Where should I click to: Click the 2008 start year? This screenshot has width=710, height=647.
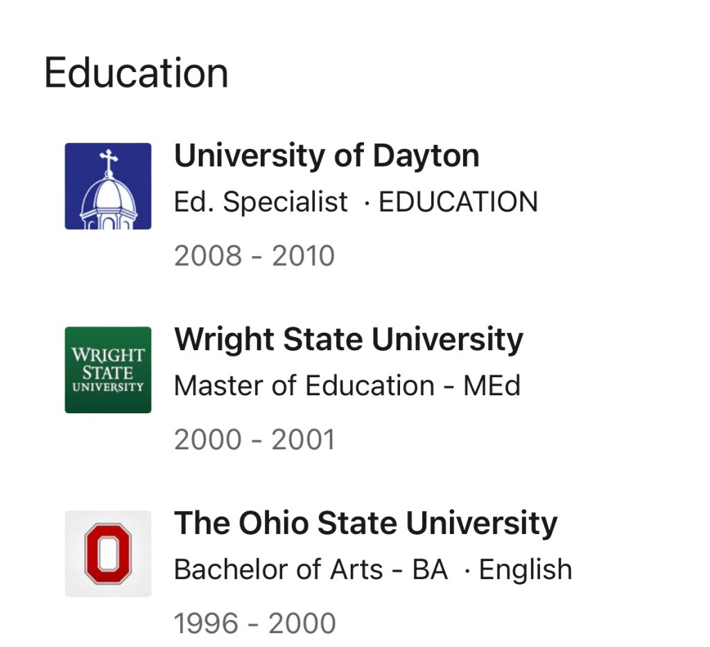(208, 257)
